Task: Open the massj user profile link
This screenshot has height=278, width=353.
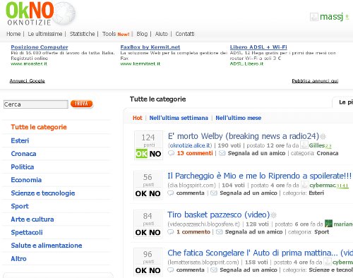Action: pyautogui.click(x=331, y=17)
